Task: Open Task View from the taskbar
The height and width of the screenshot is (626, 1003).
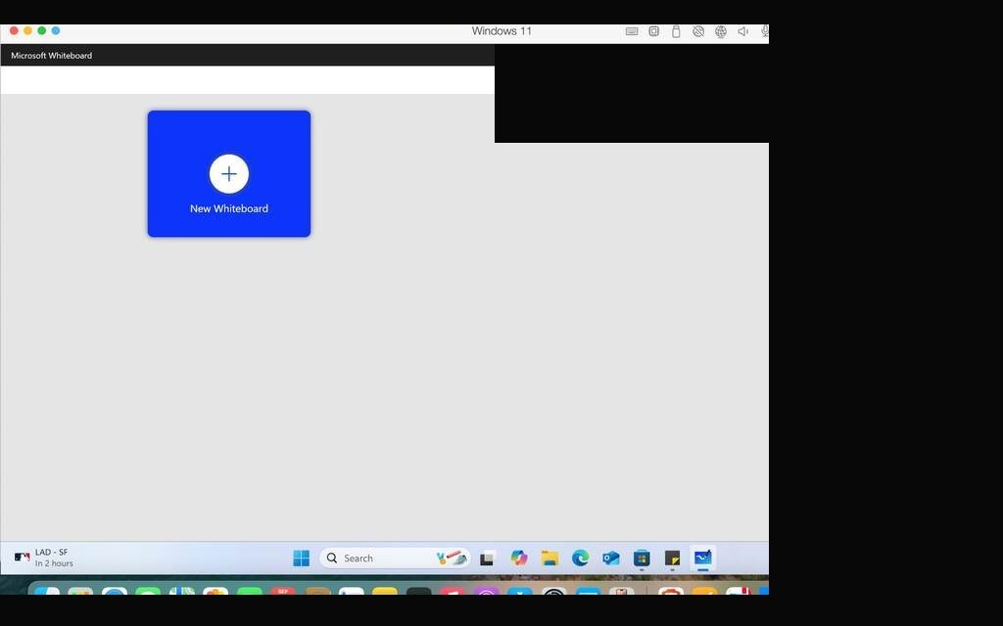Action: pos(488,559)
